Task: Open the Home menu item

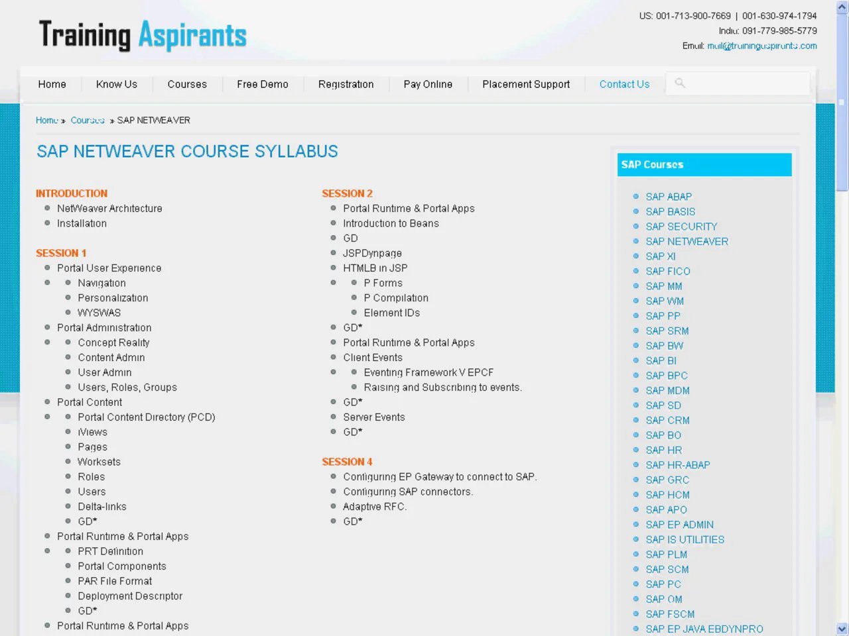Action: pyautogui.click(x=52, y=84)
